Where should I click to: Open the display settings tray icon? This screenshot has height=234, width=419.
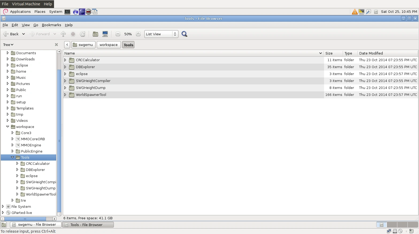tap(362, 12)
